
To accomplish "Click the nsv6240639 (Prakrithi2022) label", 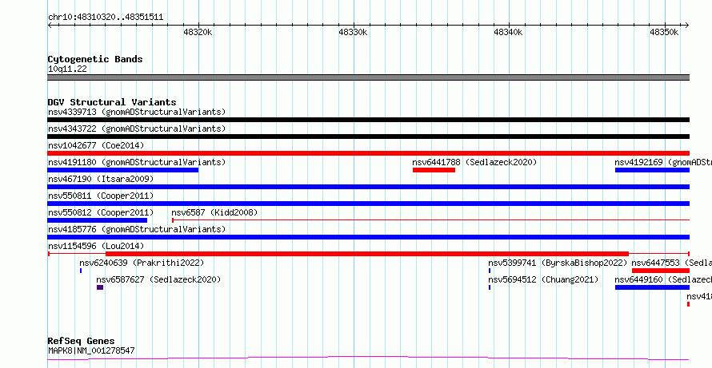I will [x=142, y=263].
